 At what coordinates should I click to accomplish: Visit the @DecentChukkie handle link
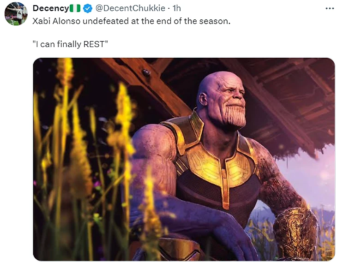[x=130, y=8]
